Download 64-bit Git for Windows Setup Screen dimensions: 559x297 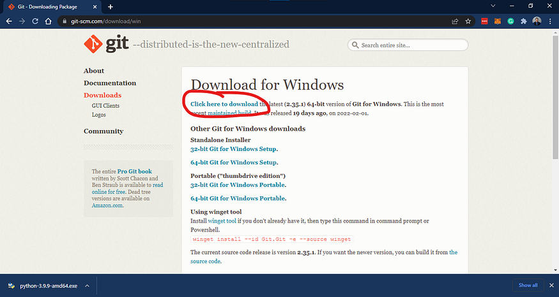(234, 163)
